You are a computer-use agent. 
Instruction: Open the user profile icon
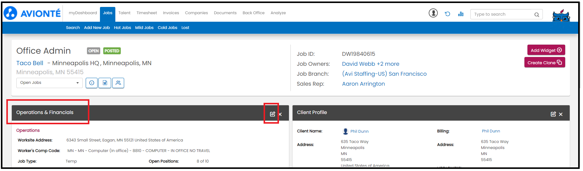tap(433, 13)
